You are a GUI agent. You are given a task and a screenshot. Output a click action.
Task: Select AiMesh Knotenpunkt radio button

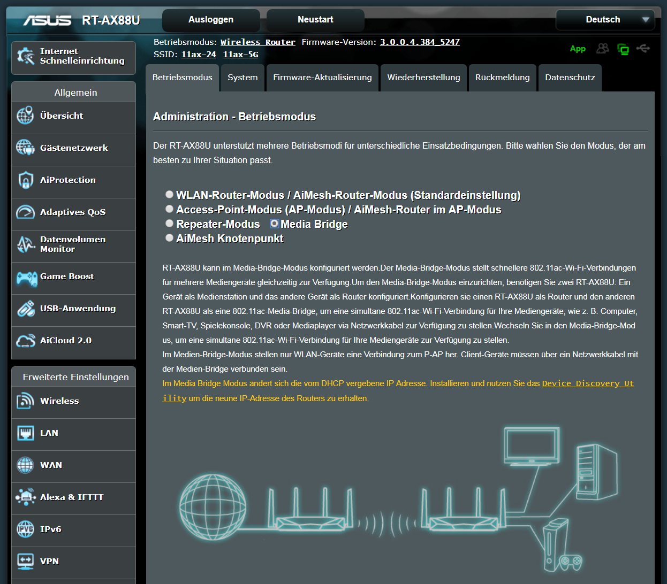(169, 238)
